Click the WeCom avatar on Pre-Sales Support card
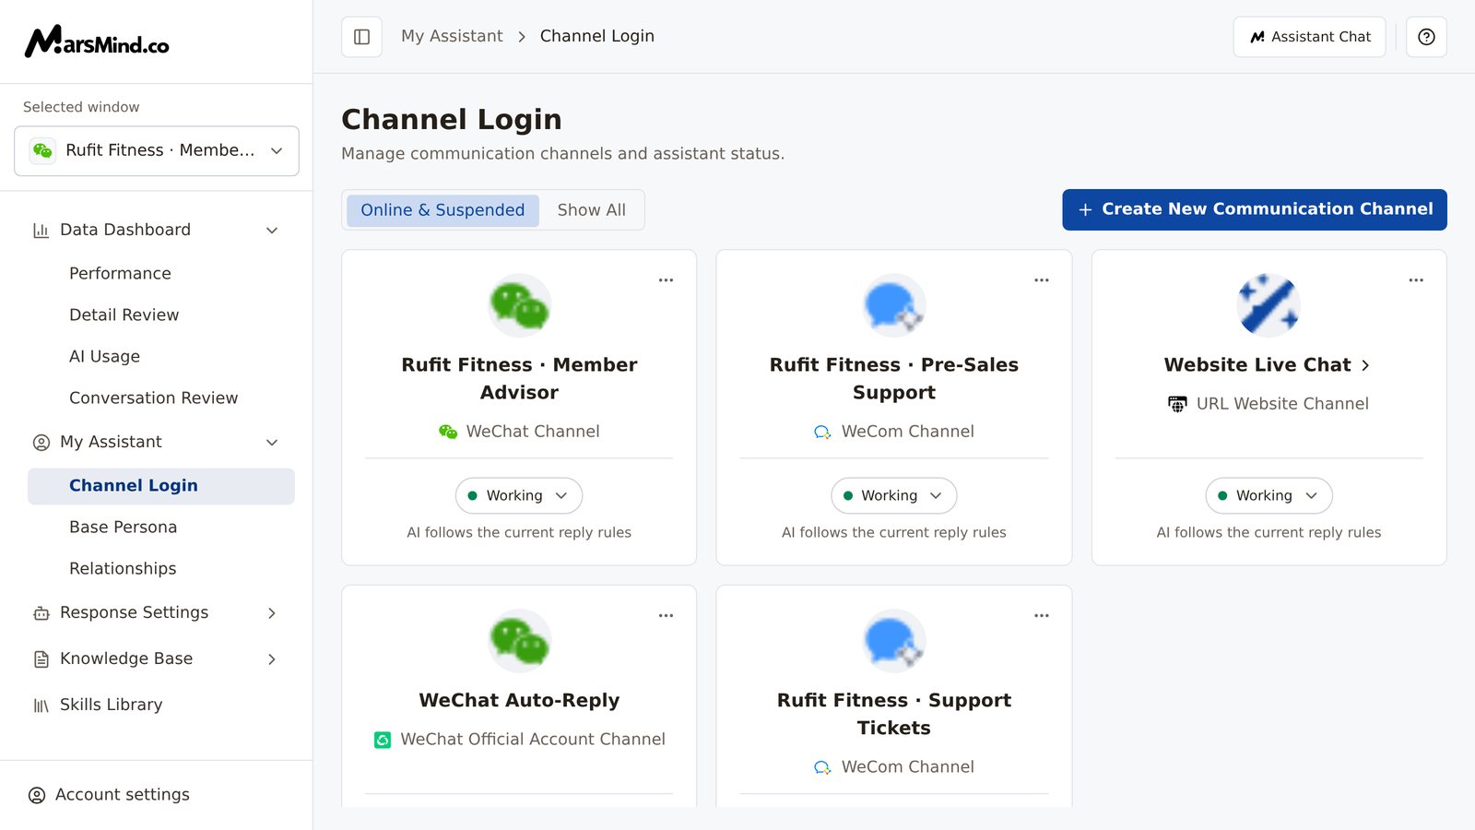1475x830 pixels. point(894,305)
